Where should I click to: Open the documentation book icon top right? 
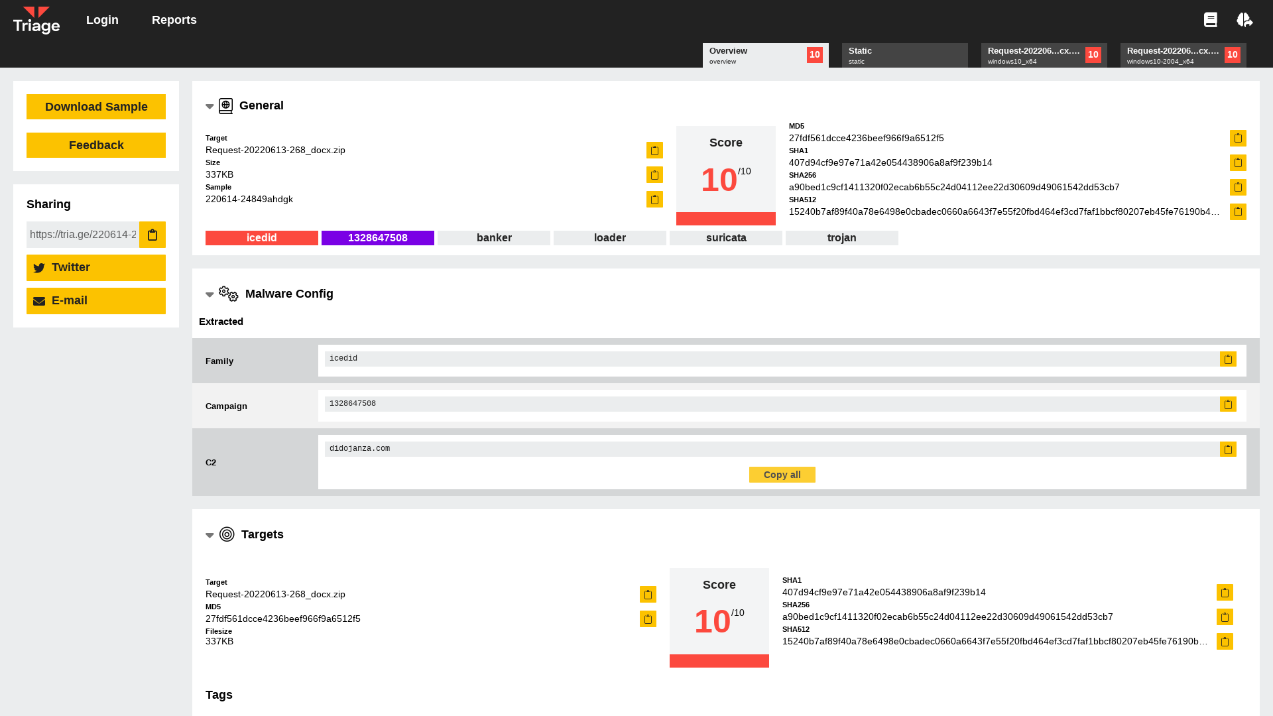pyautogui.click(x=1210, y=19)
